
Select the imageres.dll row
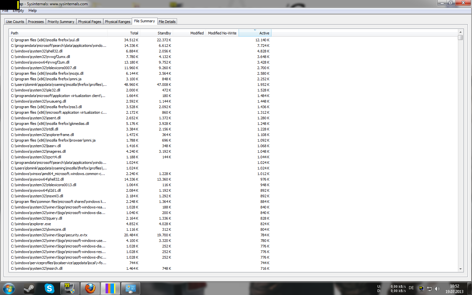click(140, 151)
